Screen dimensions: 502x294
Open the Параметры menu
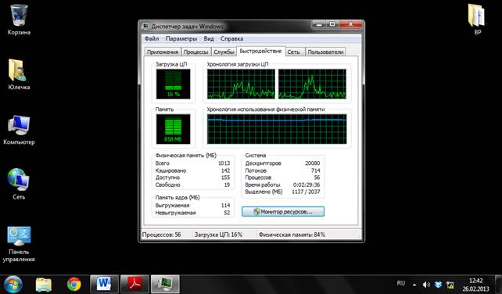pyautogui.click(x=181, y=39)
